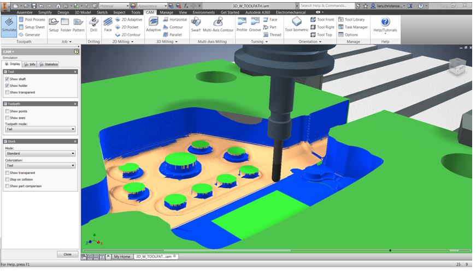
Task: Add a new Folder in Job
Action: coord(66,25)
